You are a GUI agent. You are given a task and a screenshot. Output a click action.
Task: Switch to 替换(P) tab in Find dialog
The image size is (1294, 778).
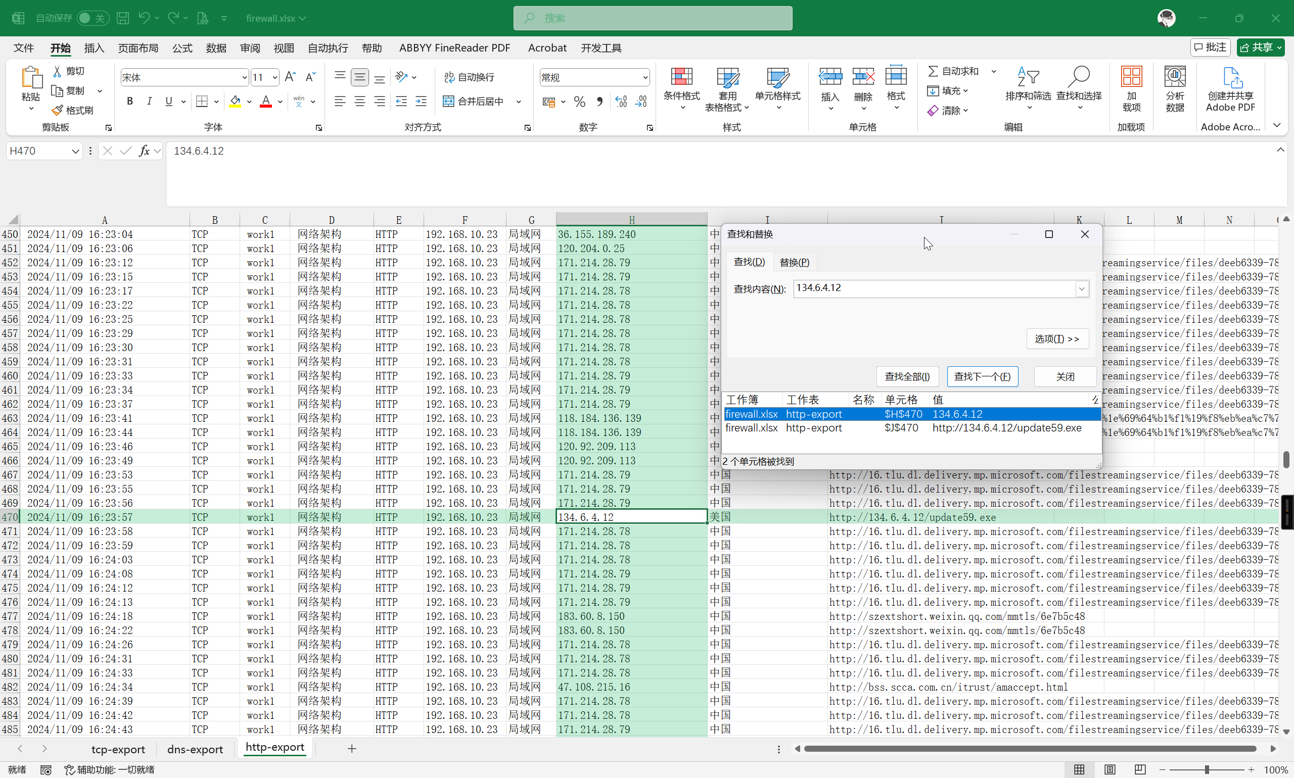[794, 262]
